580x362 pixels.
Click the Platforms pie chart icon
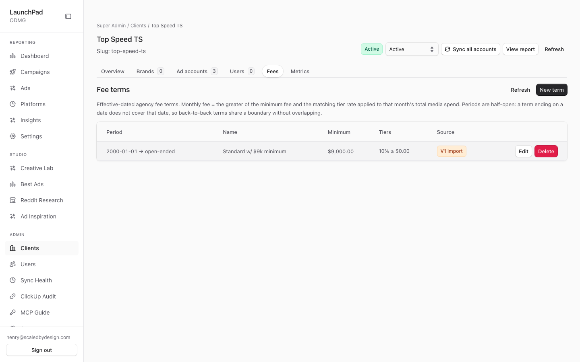coord(13,104)
